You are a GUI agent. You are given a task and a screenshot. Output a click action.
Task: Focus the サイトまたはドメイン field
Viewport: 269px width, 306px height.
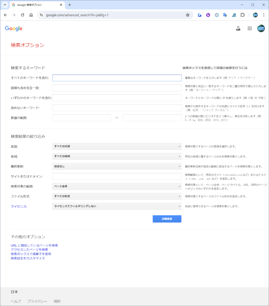(117, 176)
